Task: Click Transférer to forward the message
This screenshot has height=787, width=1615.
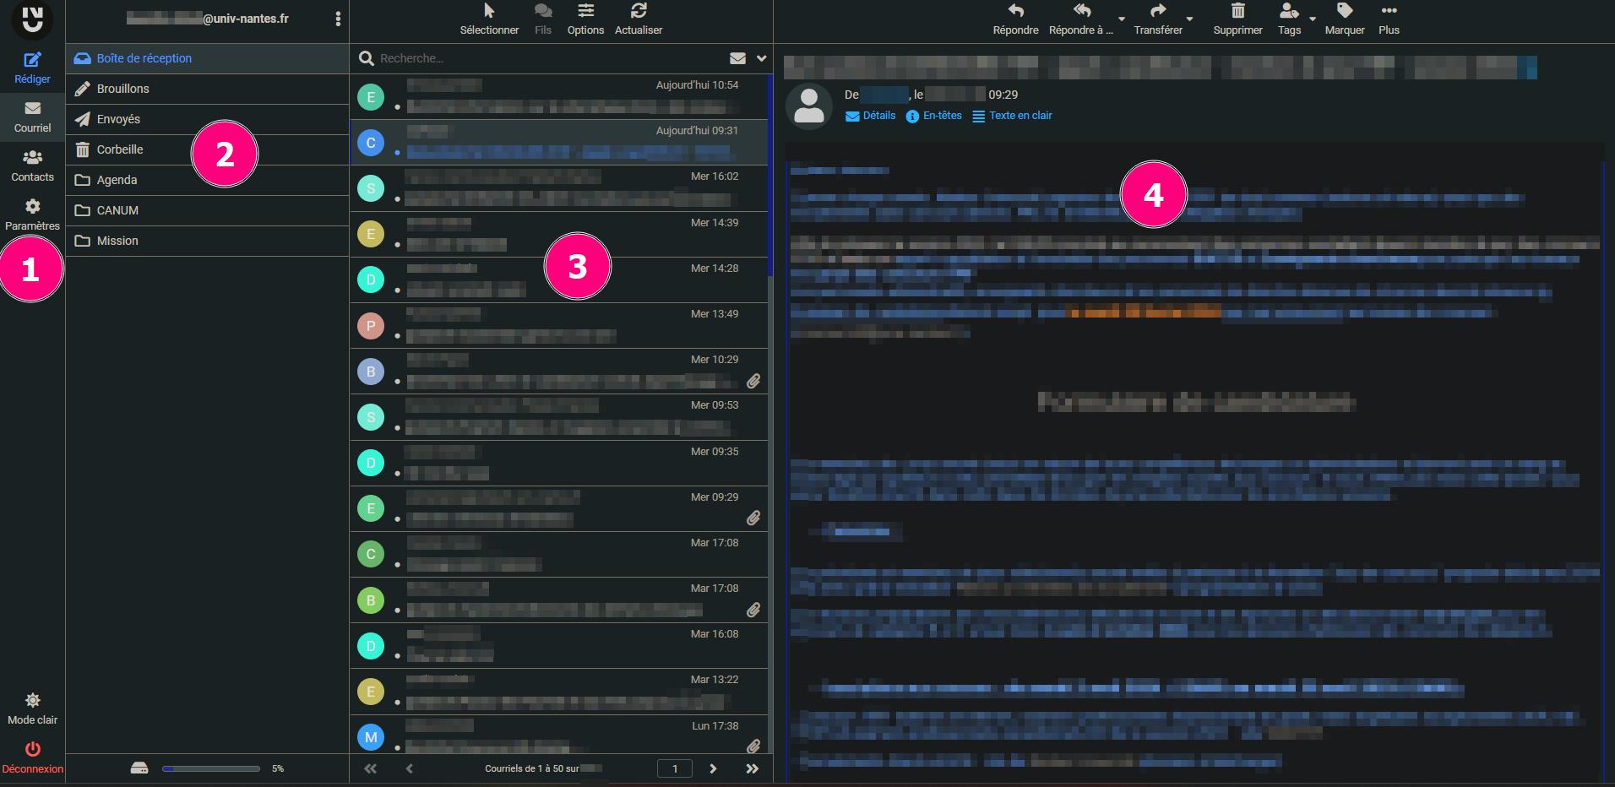Action: [1159, 18]
